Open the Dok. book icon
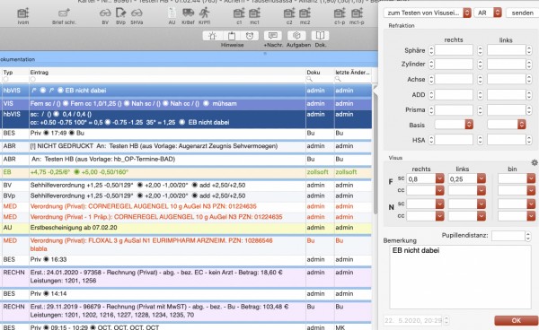The height and width of the screenshot is (330, 539). click(x=320, y=36)
